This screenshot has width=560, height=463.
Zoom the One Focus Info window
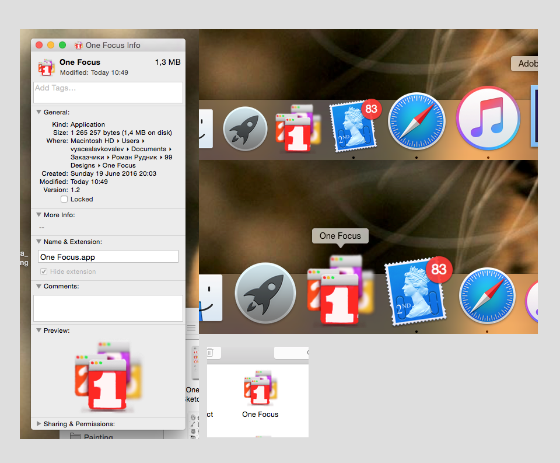[62, 45]
